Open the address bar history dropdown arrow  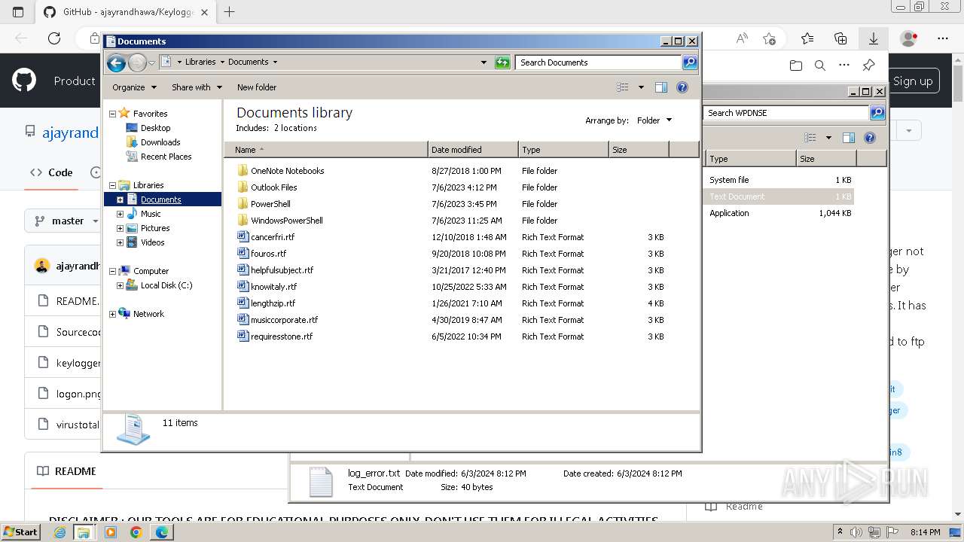[484, 62]
